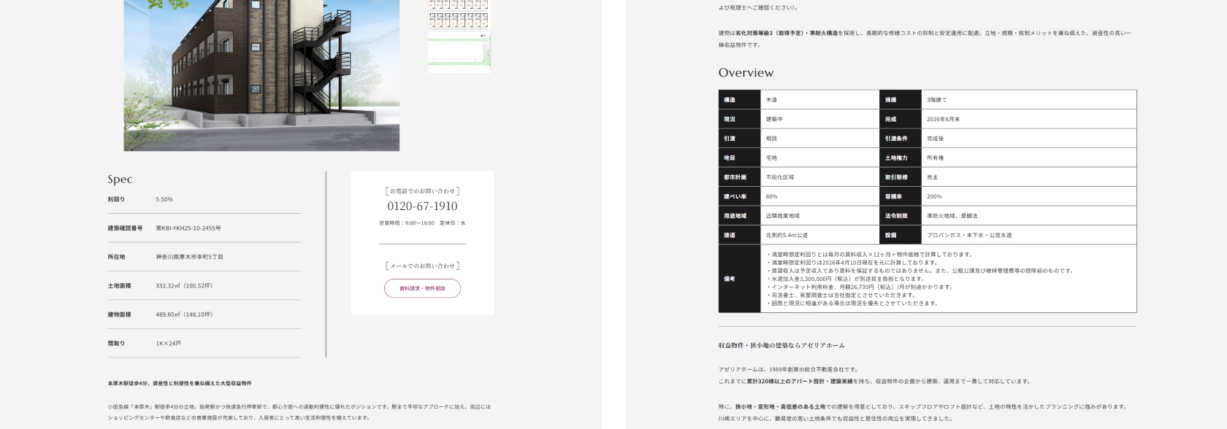Select the 5.50% yield value
The image size is (1227, 429).
pos(164,199)
